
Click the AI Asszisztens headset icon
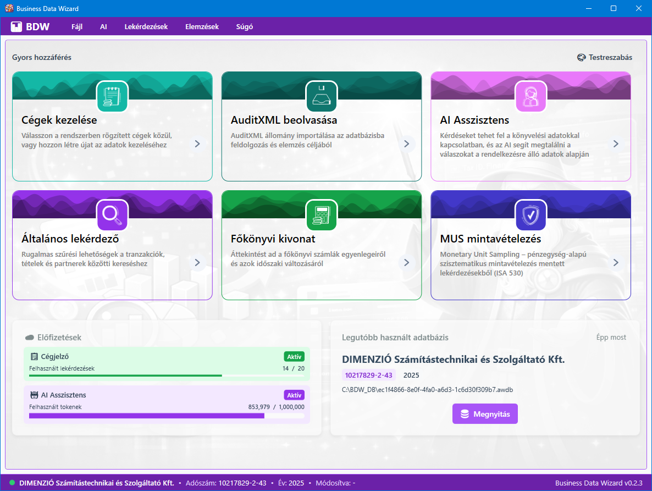pos(531,97)
